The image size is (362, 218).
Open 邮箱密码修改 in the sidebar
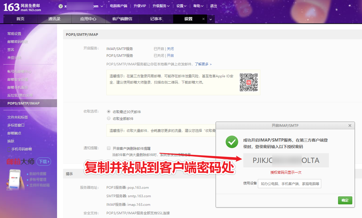click(18, 42)
